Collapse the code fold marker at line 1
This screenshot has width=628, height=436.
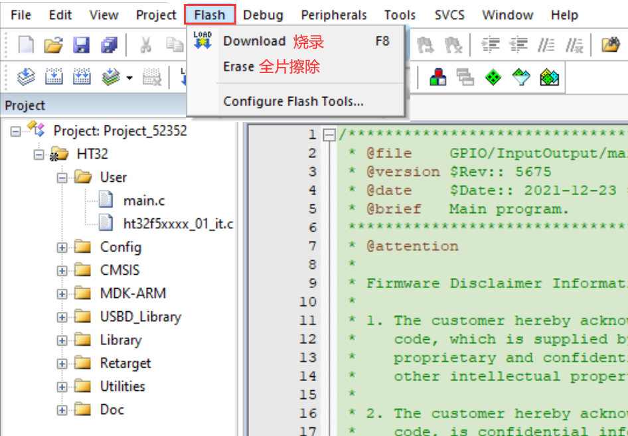(329, 135)
